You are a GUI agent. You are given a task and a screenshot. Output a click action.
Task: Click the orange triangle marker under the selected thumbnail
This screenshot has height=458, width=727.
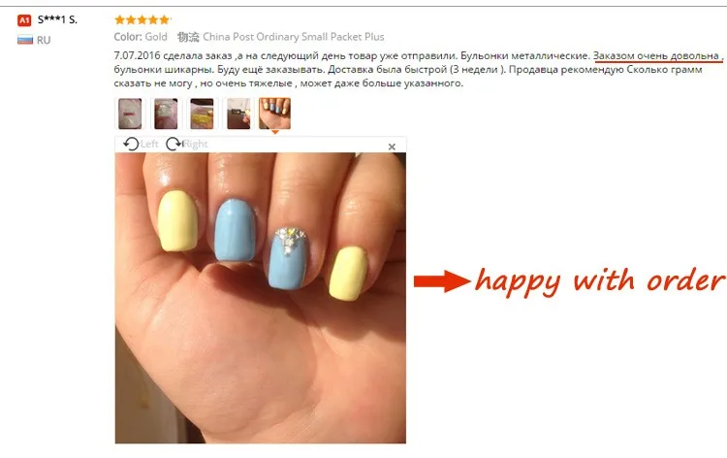tap(275, 132)
